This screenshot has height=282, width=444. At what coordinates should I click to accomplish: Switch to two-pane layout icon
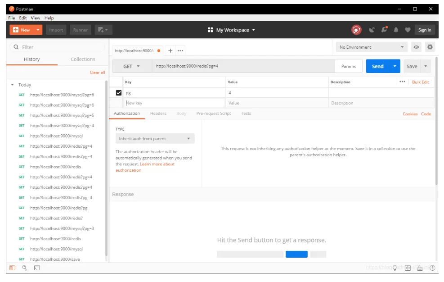coord(408,268)
